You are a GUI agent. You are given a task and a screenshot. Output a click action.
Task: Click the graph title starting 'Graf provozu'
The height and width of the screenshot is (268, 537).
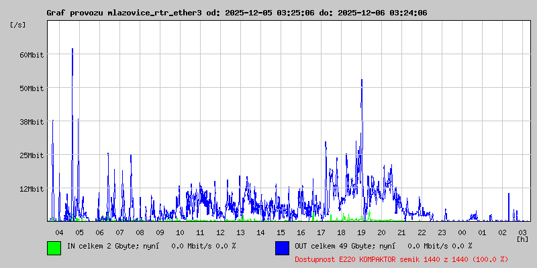point(236,13)
